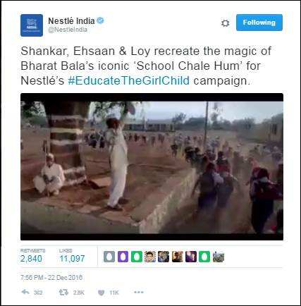Retweet using the retweet icon
Screen dimensions: 301x306
[x=63, y=293]
